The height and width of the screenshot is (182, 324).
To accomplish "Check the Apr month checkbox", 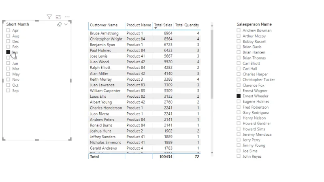I will pos(8,30).
